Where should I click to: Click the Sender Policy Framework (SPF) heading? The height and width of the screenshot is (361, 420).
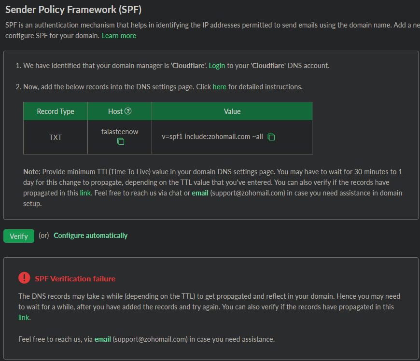coord(73,10)
